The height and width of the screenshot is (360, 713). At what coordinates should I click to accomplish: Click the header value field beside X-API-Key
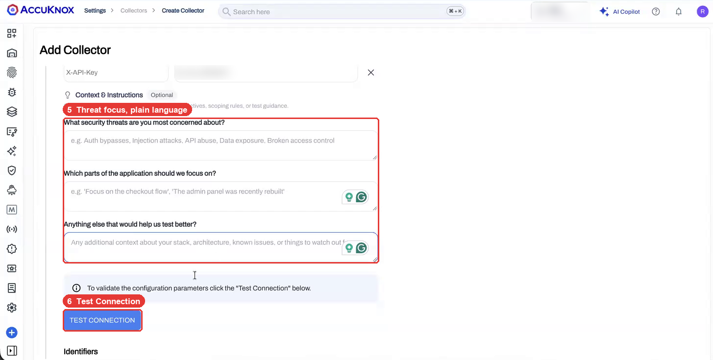coord(266,72)
